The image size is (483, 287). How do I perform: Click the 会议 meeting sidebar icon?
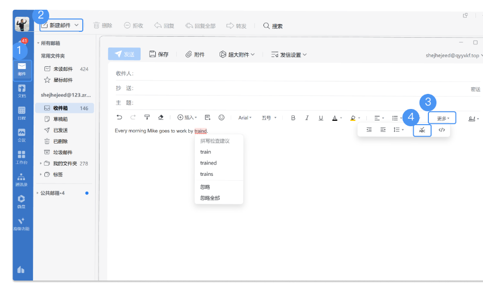click(x=22, y=135)
